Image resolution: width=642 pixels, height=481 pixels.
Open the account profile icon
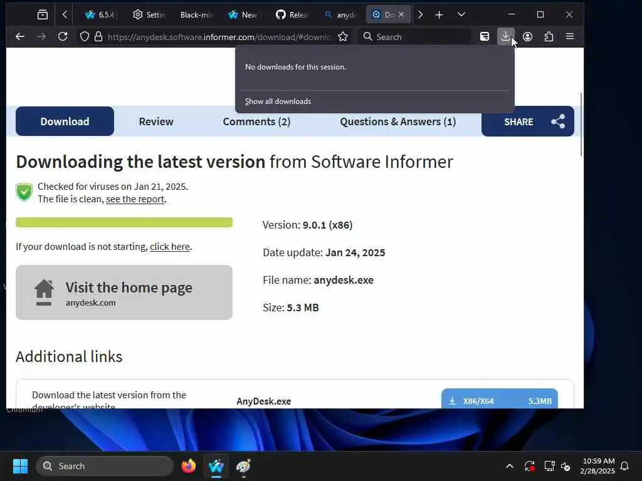[527, 37]
